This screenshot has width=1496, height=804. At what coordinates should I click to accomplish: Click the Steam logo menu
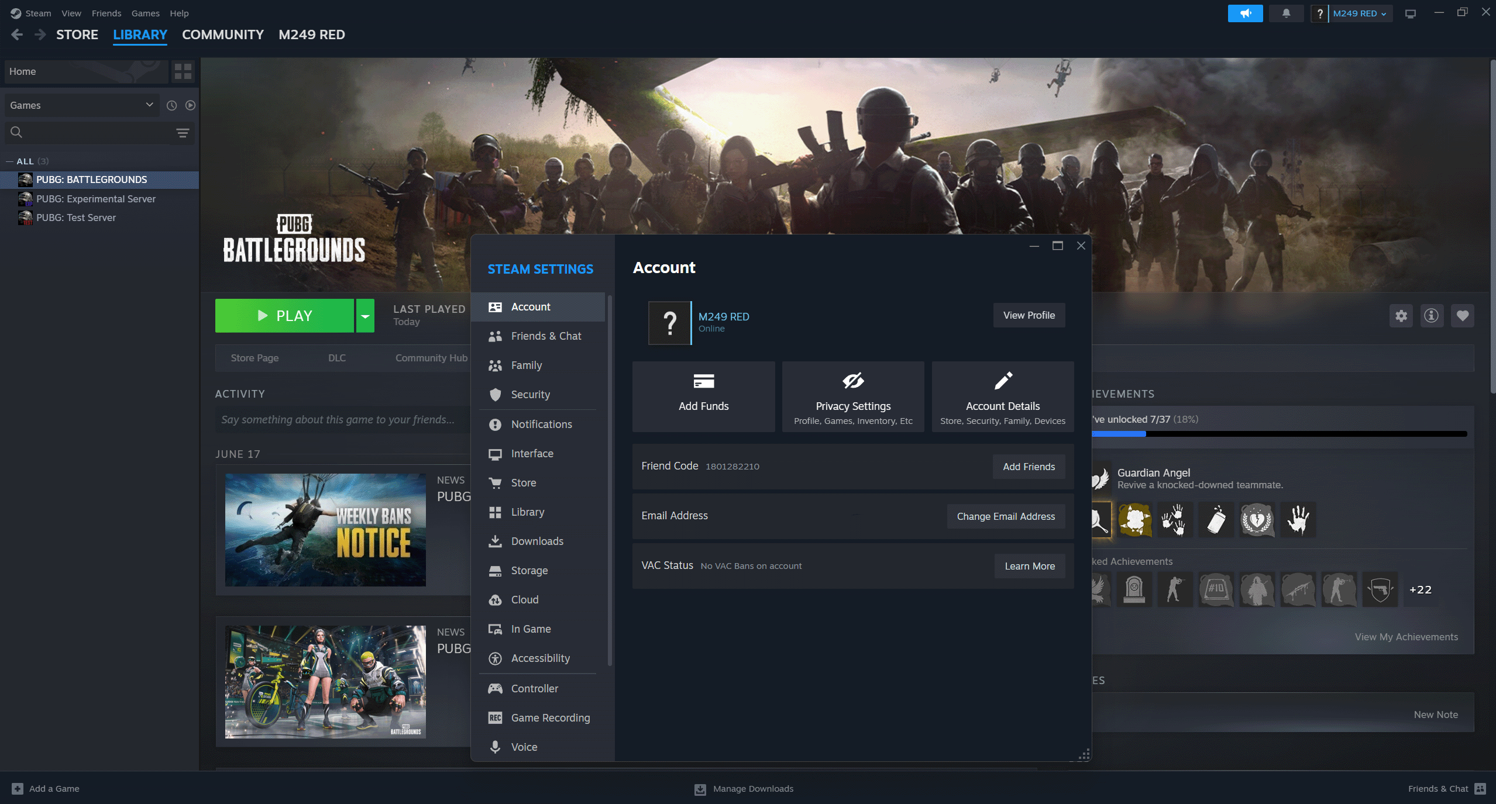16,13
